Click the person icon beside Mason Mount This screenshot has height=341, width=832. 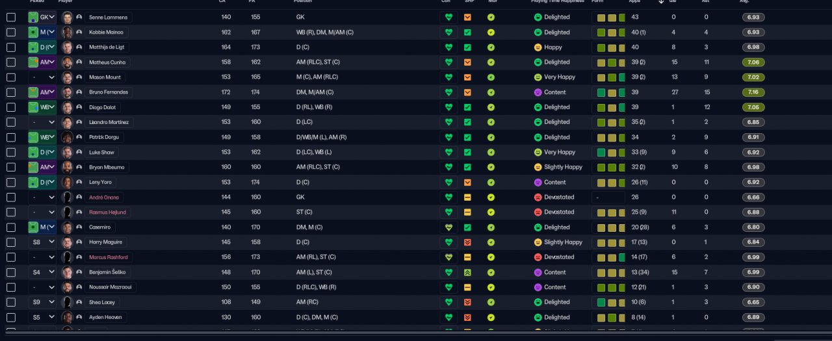click(79, 77)
